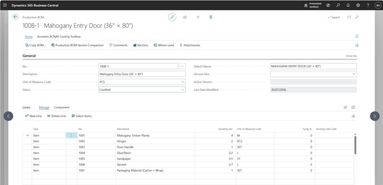Viewport: 383px width, 185px height.
Task: Click the Scrap % column header
Action: [307, 129]
